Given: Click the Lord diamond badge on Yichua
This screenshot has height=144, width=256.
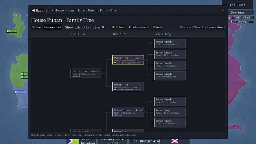Looking at the screenshot, I should pyautogui.click(x=138, y=111).
